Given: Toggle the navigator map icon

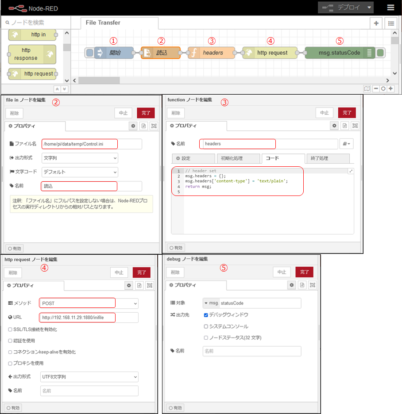Looking at the screenshot, I should pyautogui.click(x=367, y=88).
